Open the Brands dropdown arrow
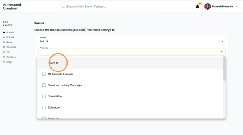The width and height of the screenshot is (243, 135). [222, 41]
